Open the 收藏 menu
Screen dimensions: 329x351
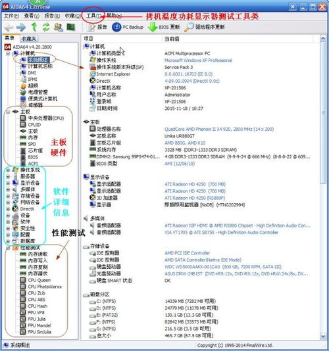[72, 16]
